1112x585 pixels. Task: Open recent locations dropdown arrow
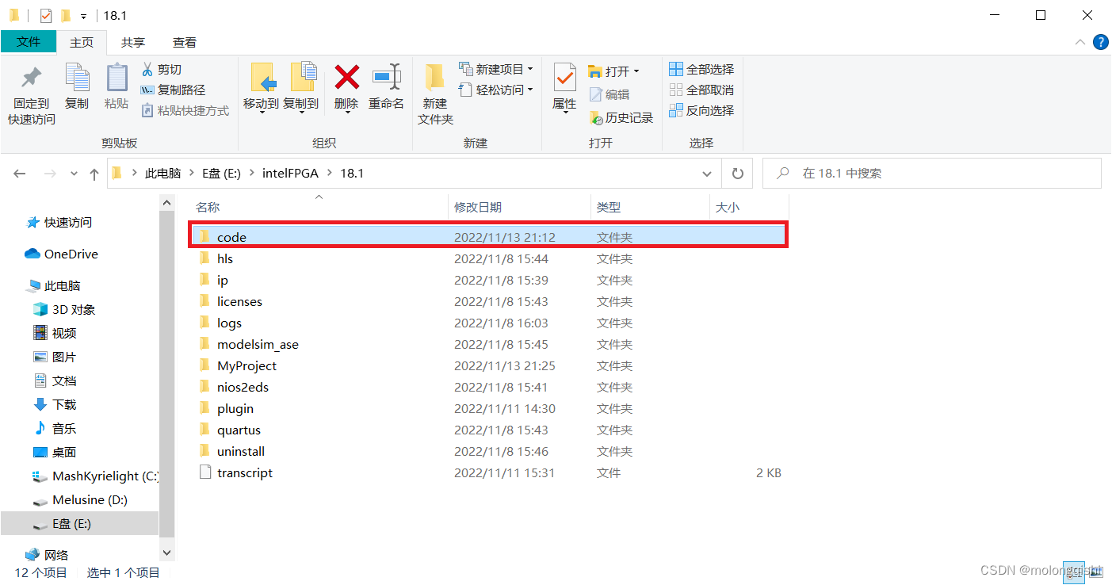click(75, 174)
